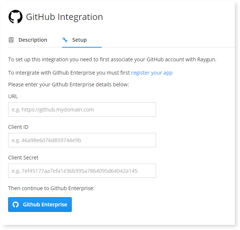Switch to the Description tab
Image resolution: width=240 pixels, height=230 pixels.
pyautogui.click(x=28, y=40)
